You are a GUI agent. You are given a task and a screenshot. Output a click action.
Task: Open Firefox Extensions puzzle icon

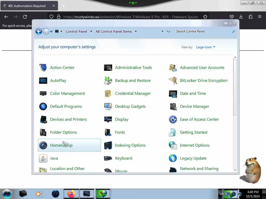pos(250,17)
